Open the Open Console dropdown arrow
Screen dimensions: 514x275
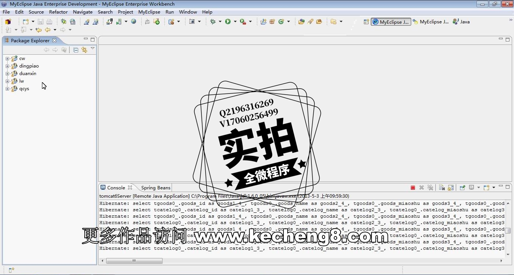click(494, 187)
